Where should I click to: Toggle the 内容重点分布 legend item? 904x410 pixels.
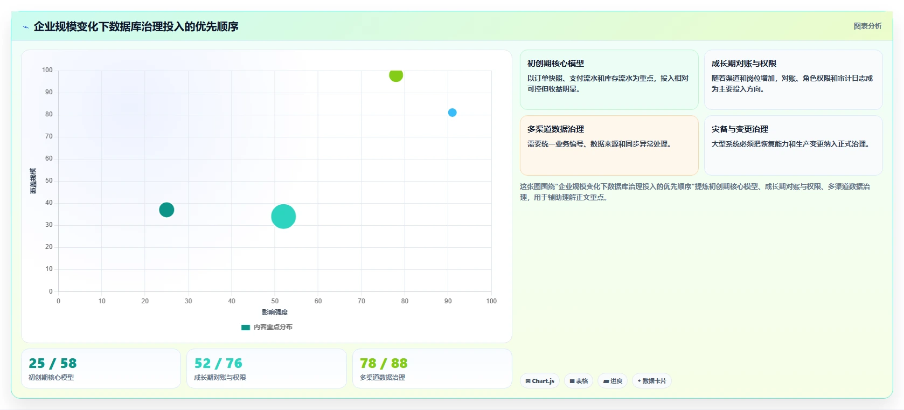(x=267, y=327)
